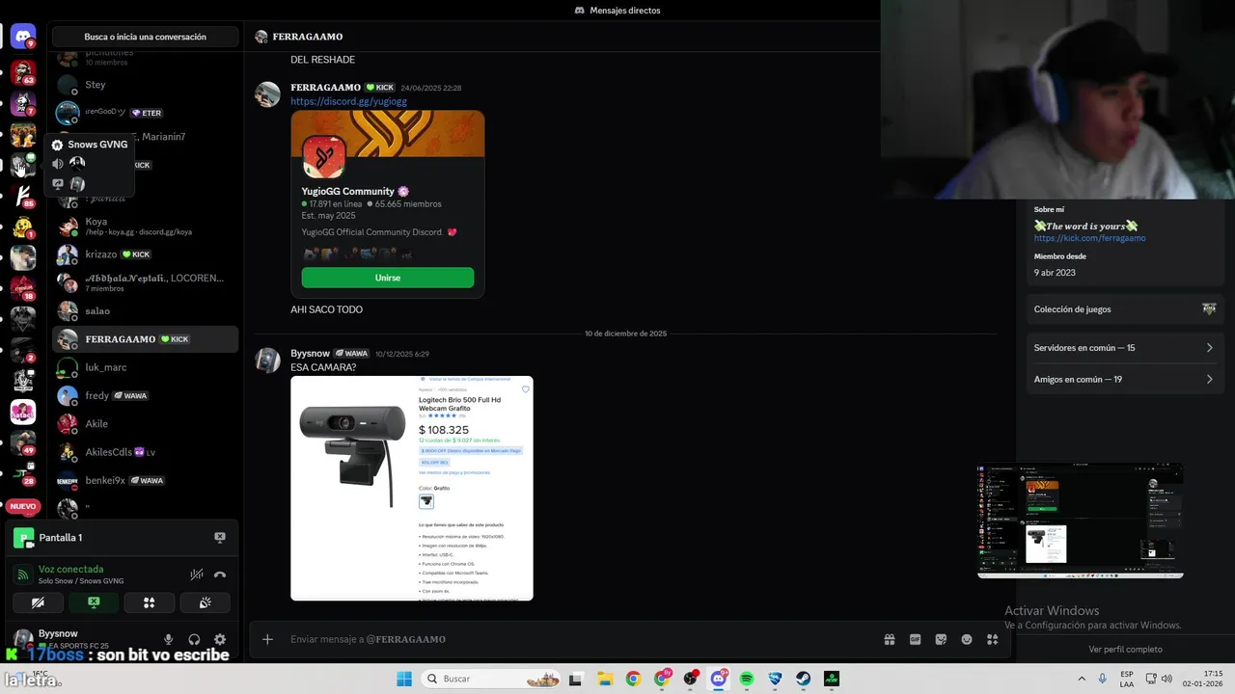Open volume control in system tray
Image resolution: width=1235 pixels, height=694 pixels.
(x=1166, y=679)
